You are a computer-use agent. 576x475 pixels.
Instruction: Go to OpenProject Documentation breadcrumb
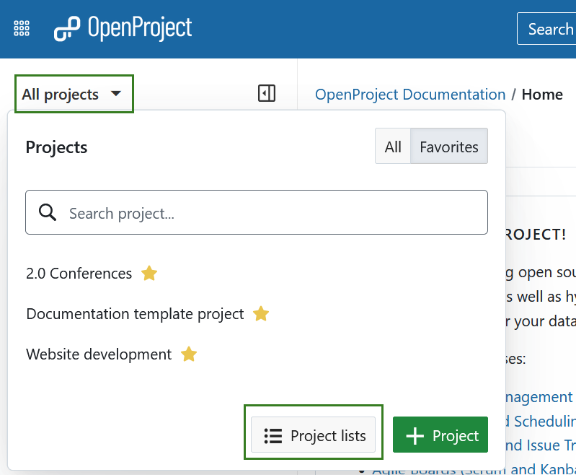(410, 95)
